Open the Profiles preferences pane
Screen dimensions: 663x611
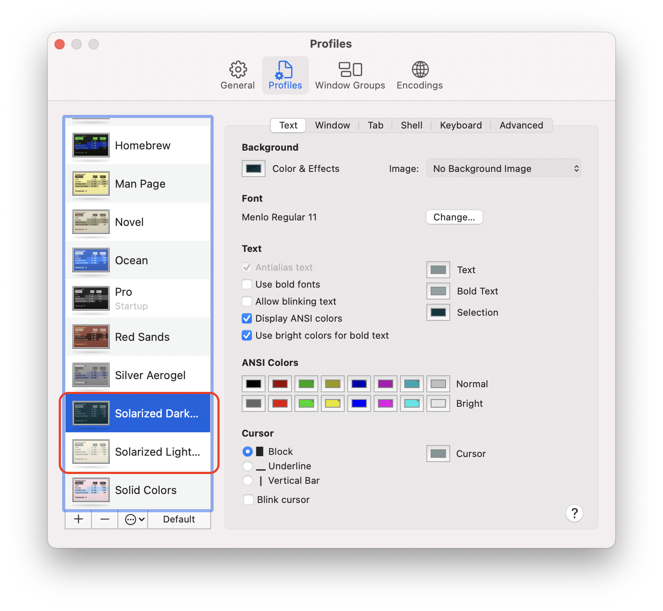(x=285, y=75)
